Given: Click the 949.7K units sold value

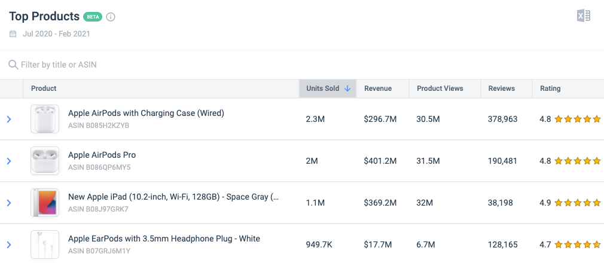Looking at the screenshot, I should 319,245.
